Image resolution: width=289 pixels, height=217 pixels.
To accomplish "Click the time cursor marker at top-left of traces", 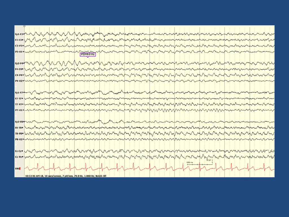I will tap(24, 27).
